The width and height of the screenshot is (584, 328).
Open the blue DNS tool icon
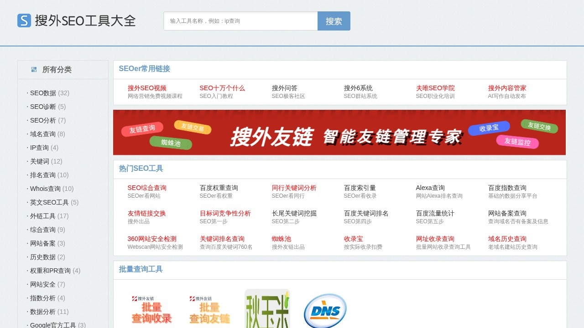(325, 311)
